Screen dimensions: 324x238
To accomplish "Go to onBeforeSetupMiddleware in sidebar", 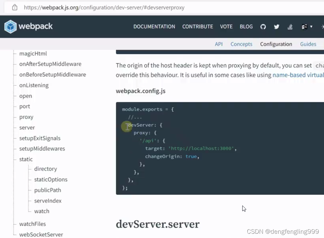I will pos(53,75).
